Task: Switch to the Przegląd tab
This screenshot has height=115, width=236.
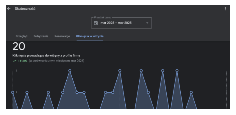Action: (21, 36)
